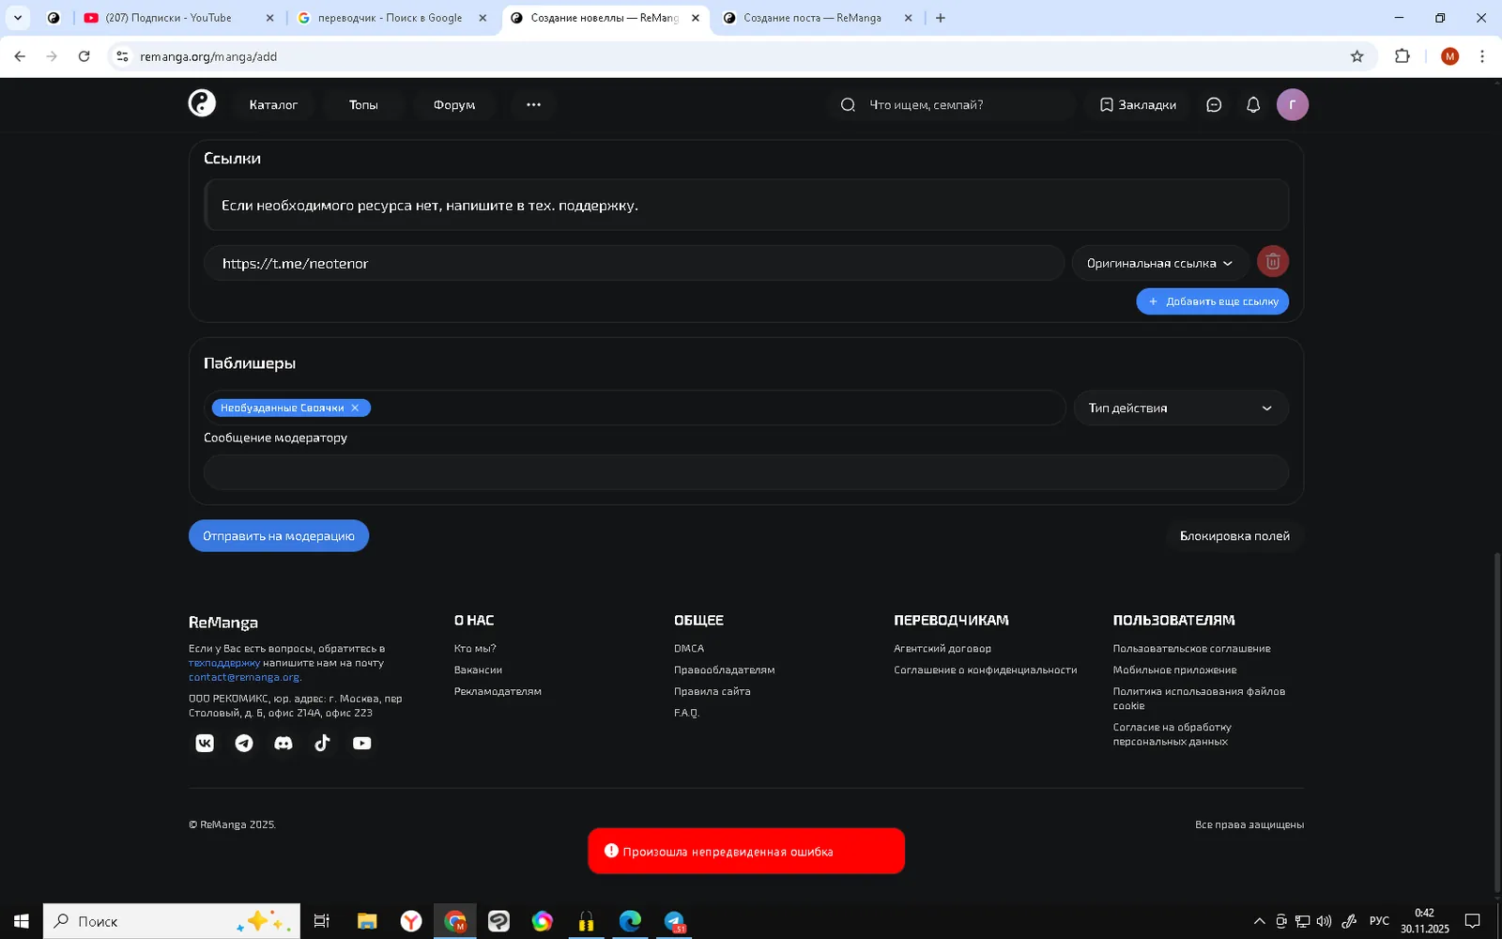Click Блокировка полей button
1502x939 pixels.
[1234, 536]
